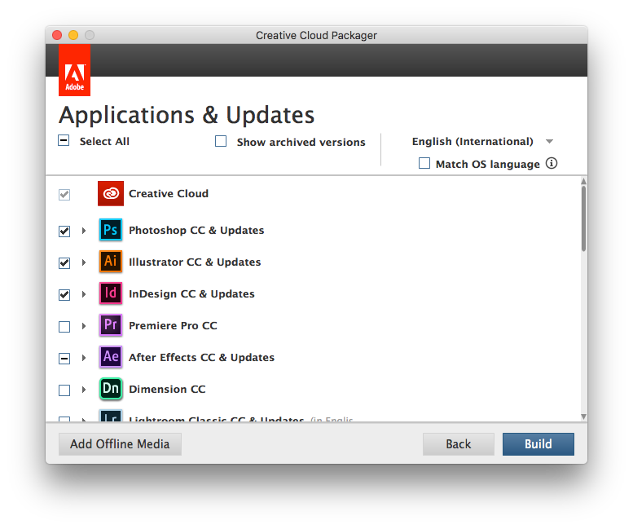Click the InDesign Id icon
Screen dimensions: 633x529
[x=111, y=293]
